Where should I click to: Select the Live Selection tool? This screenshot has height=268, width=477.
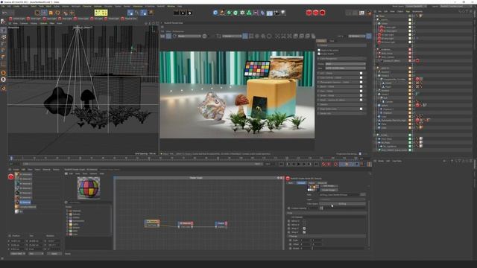click(37, 13)
